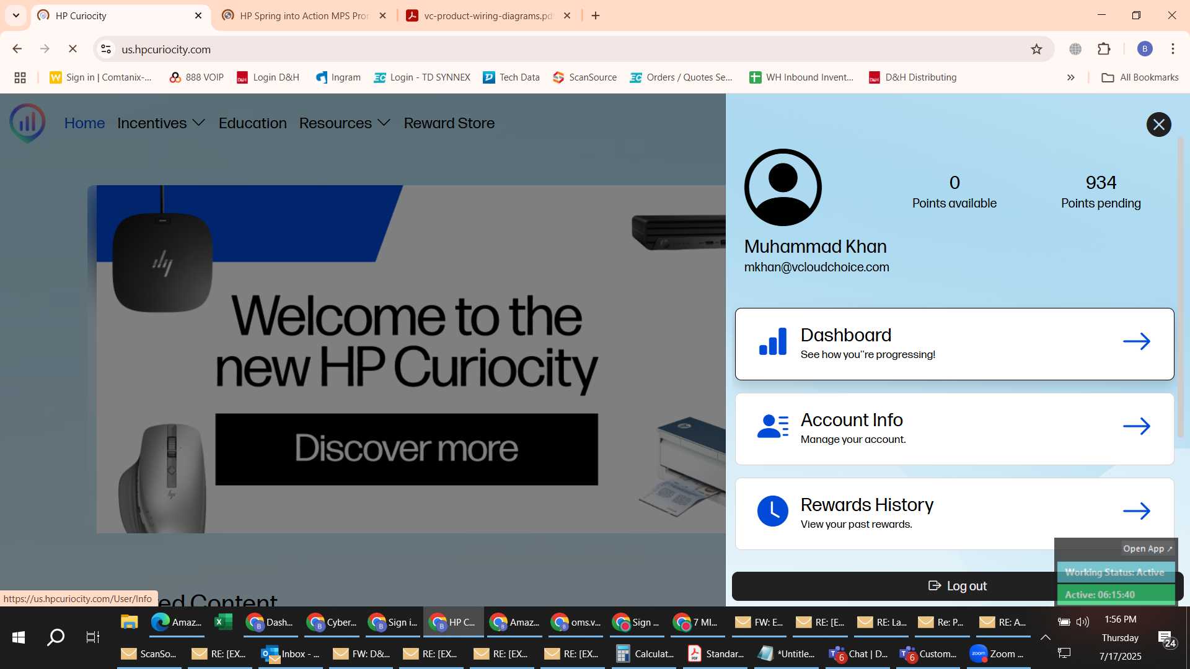The height and width of the screenshot is (669, 1190).
Task: Open Windows Start menu
Action: click(19, 637)
